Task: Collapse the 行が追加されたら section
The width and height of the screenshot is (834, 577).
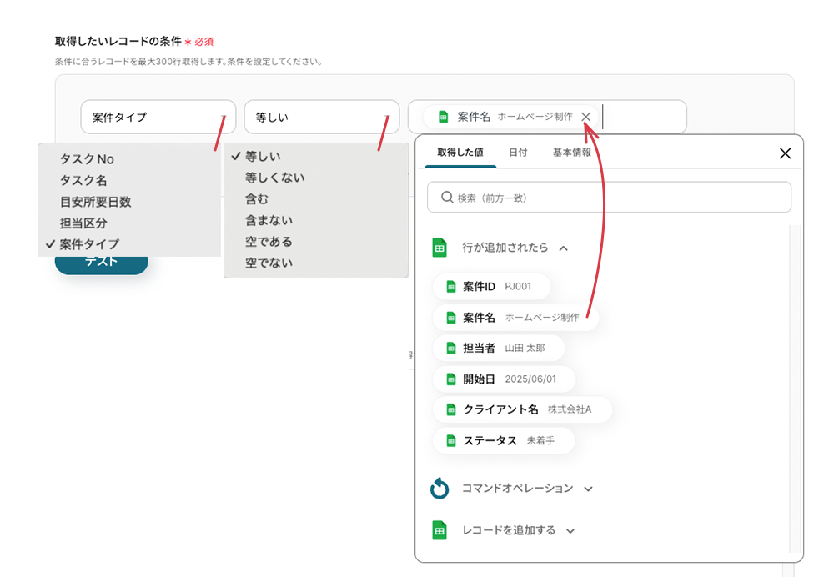Action: click(x=564, y=248)
